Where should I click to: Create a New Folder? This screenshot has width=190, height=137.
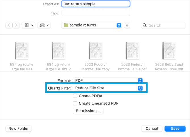[x=19, y=129]
